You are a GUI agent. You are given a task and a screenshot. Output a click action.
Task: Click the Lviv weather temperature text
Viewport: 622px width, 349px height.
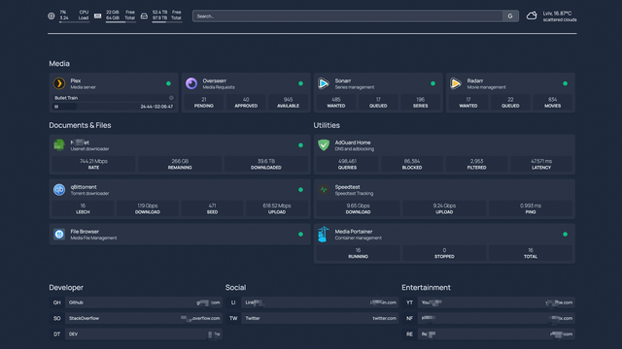[557, 13]
